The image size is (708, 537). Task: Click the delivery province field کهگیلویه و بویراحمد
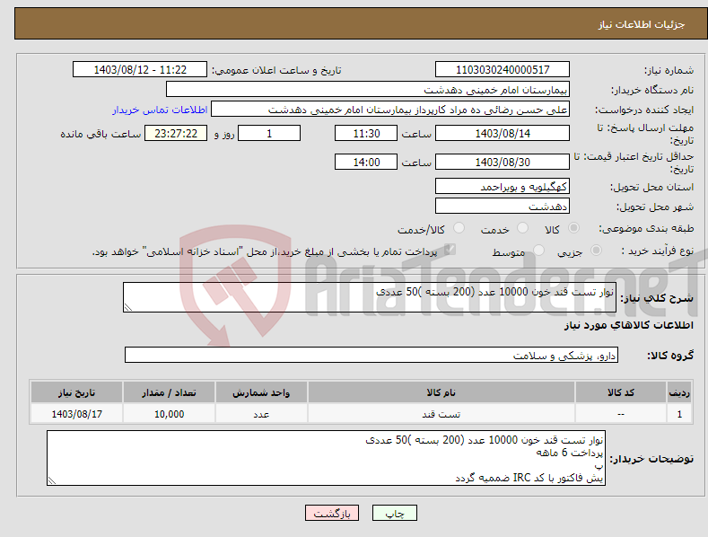(x=503, y=186)
